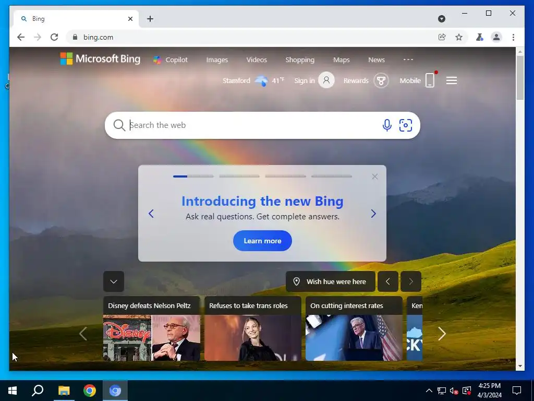Show hidden system tray icons
Viewport: 534px width, 401px height.
429,391
